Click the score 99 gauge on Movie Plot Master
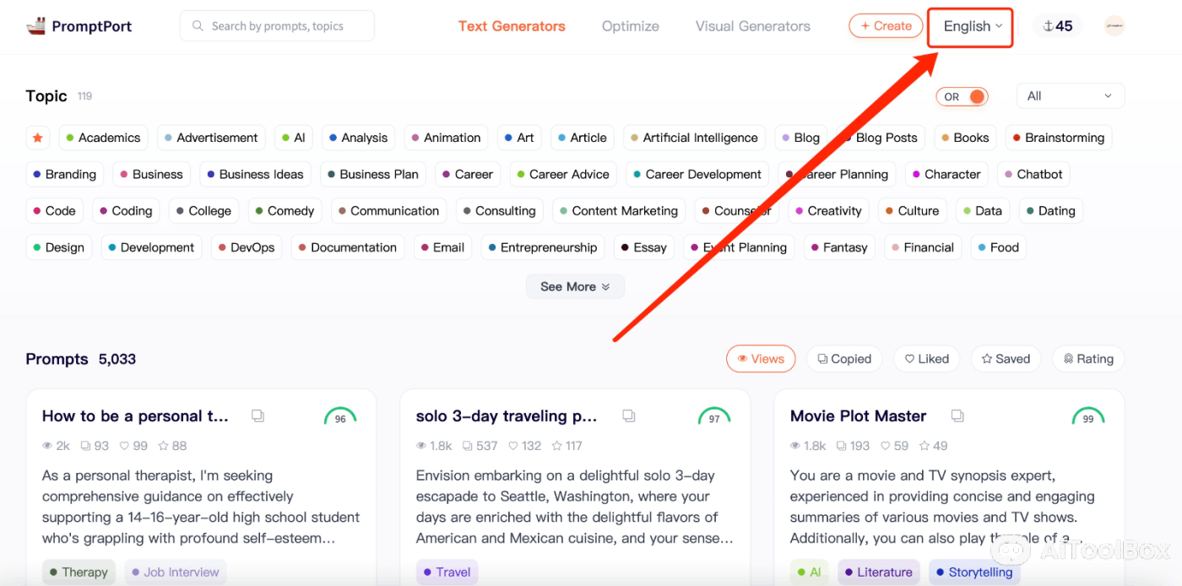This screenshot has height=586, width=1182. pyautogui.click(x=1087, y=417)
